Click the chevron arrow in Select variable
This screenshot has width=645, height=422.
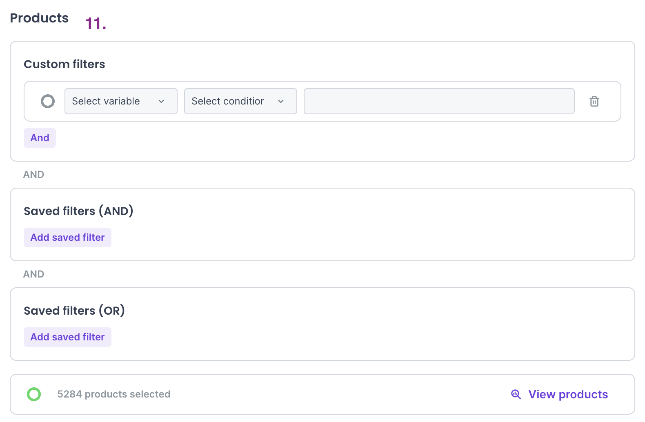tap(161, 101)
